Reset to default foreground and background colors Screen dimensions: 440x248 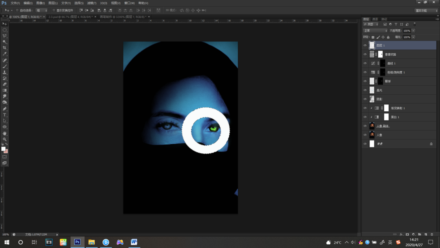(2, 144)
